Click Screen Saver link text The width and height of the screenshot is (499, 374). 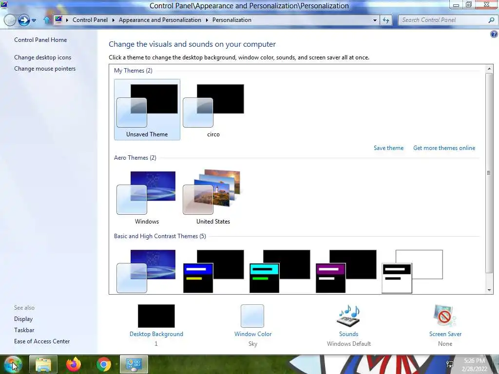(445, 334)
